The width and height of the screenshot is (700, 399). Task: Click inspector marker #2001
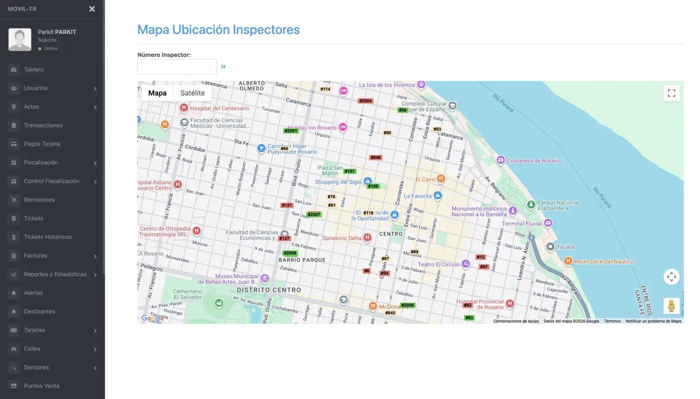tap(291, 131)
